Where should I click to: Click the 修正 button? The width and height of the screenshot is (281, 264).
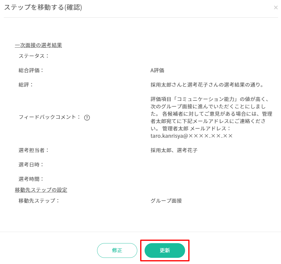coord(117,250)
